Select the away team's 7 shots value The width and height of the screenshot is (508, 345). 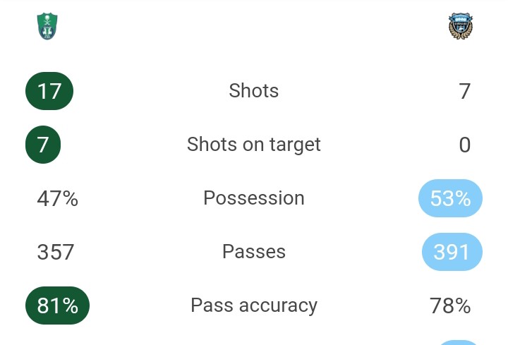[464, 91]
